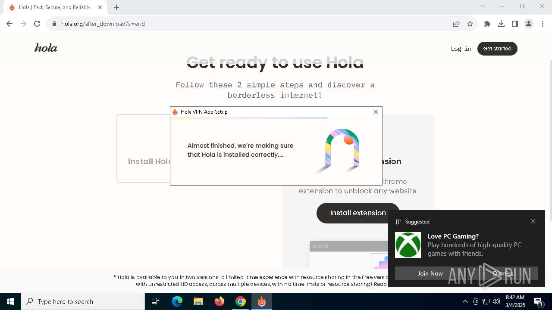
Task: Click the 'Get ready to use Hola' heading
Action: coord(275,63)
